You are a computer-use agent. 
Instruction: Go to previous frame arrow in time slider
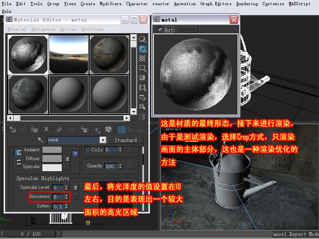(x=2, y=234)
